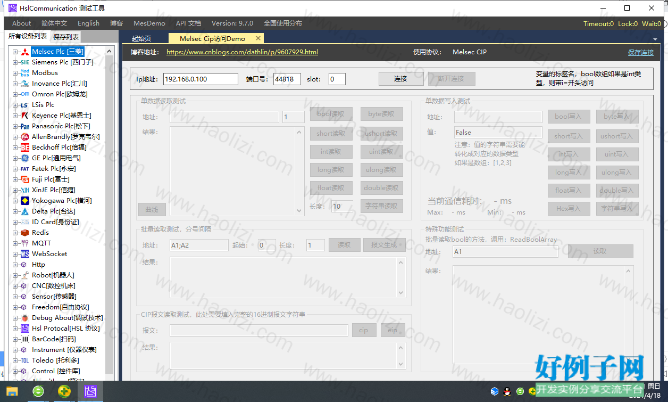Click the Siemens icon in the device tree
The image size is (668, 402).
coord(24,62)
